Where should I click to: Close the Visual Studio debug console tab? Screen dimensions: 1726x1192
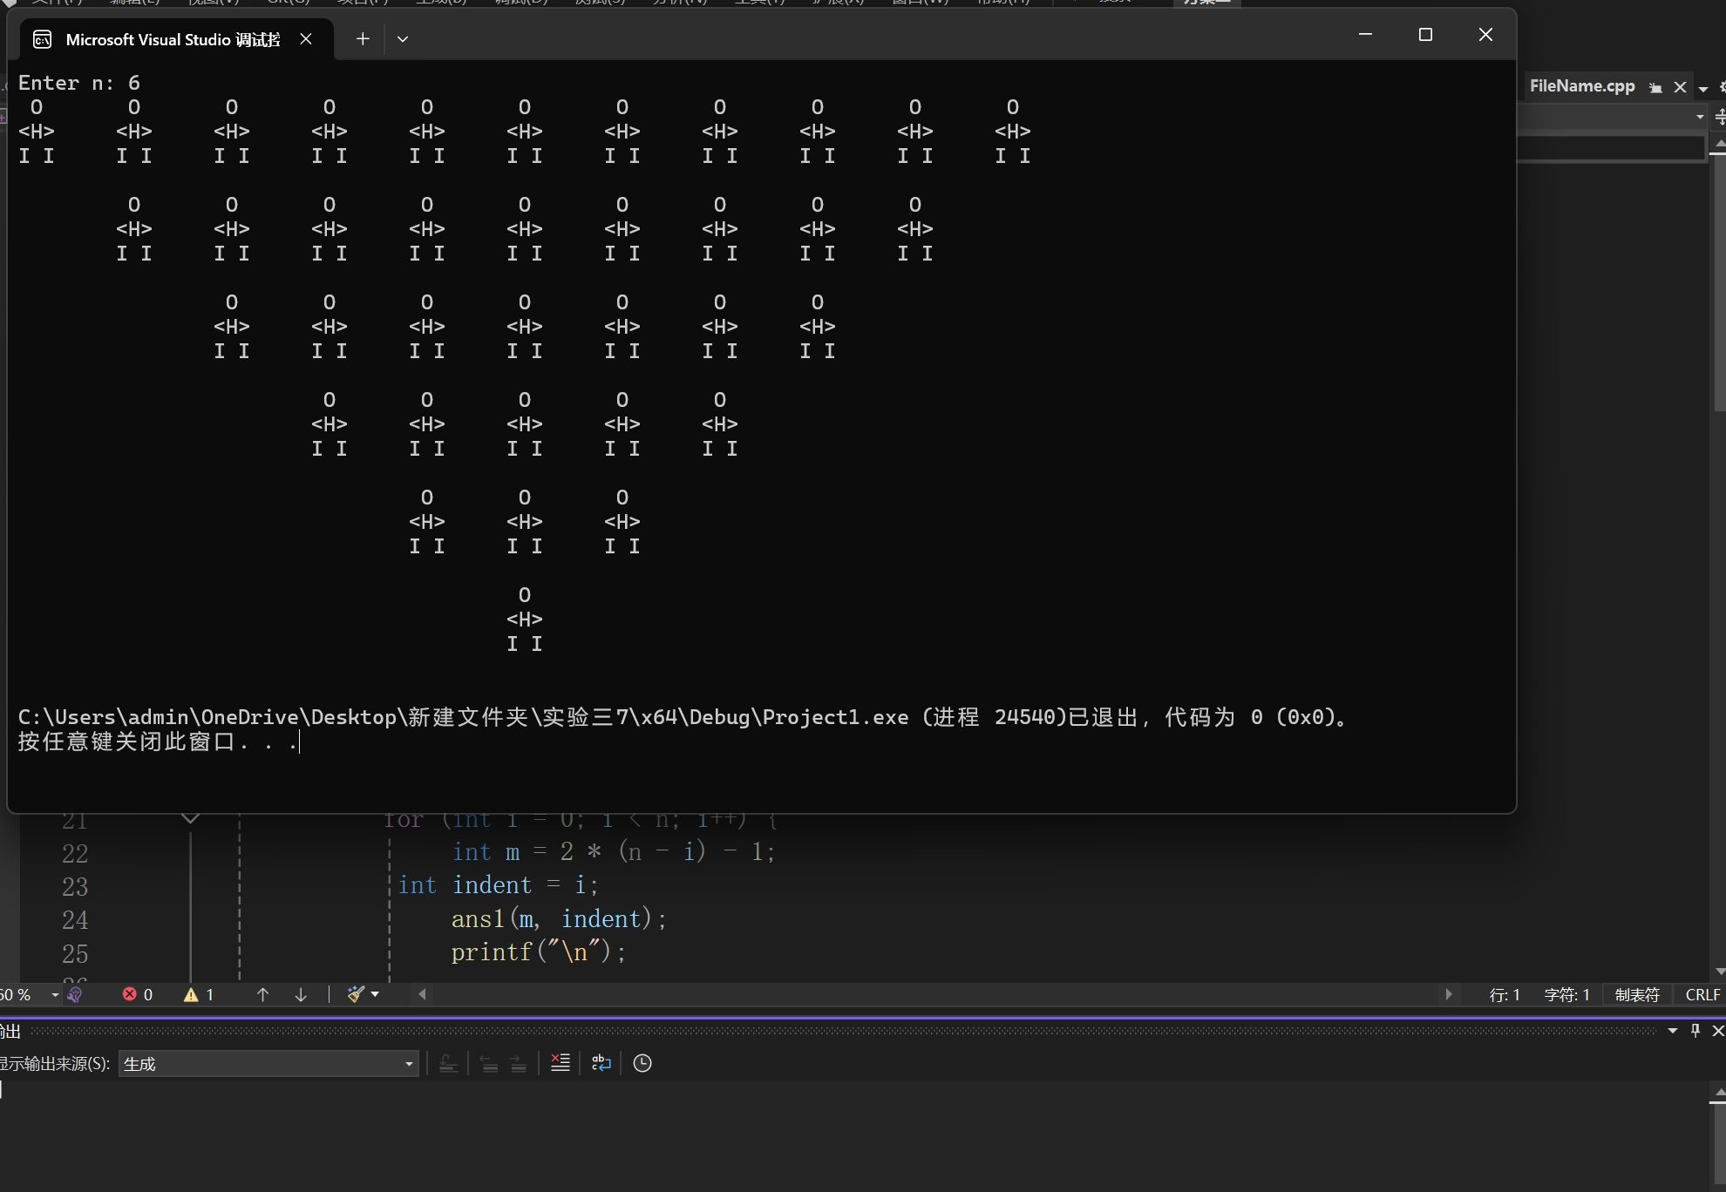coord(306,38)
